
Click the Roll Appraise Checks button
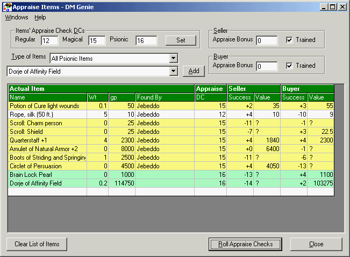245,244
